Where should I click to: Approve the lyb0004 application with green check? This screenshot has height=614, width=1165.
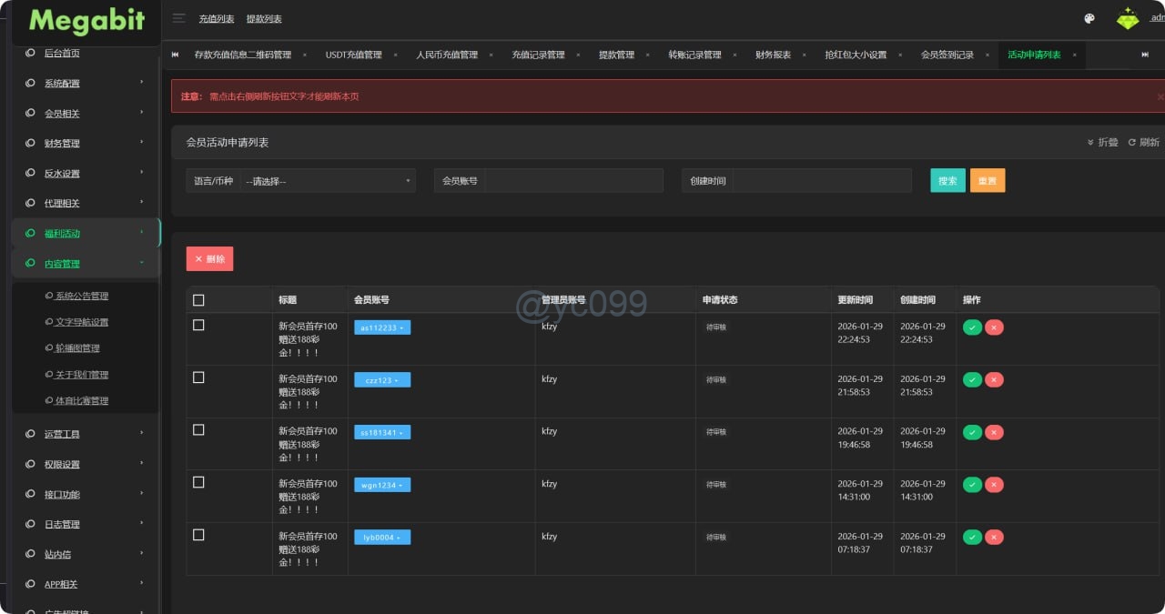972,538
